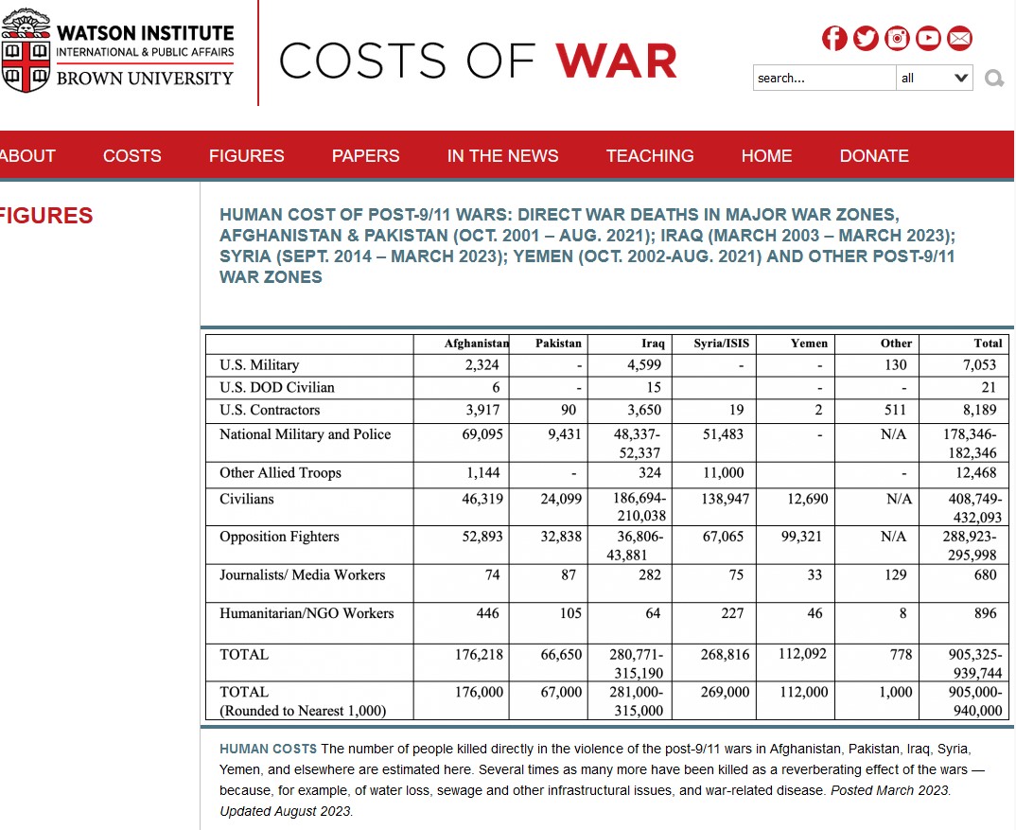Open the YouTube social icon
The width and height of the screenshot is (1016, 830).
(928, 38)
